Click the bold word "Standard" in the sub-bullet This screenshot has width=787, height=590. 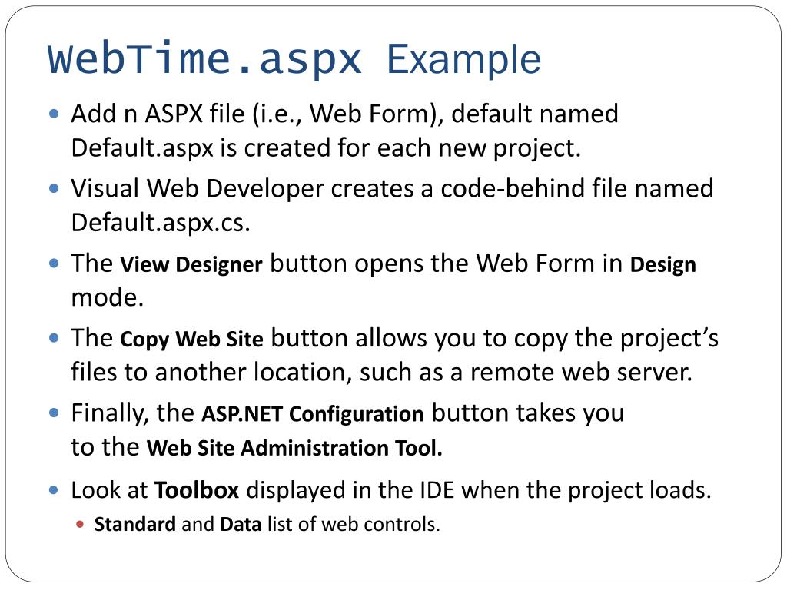tap(135, 524)
